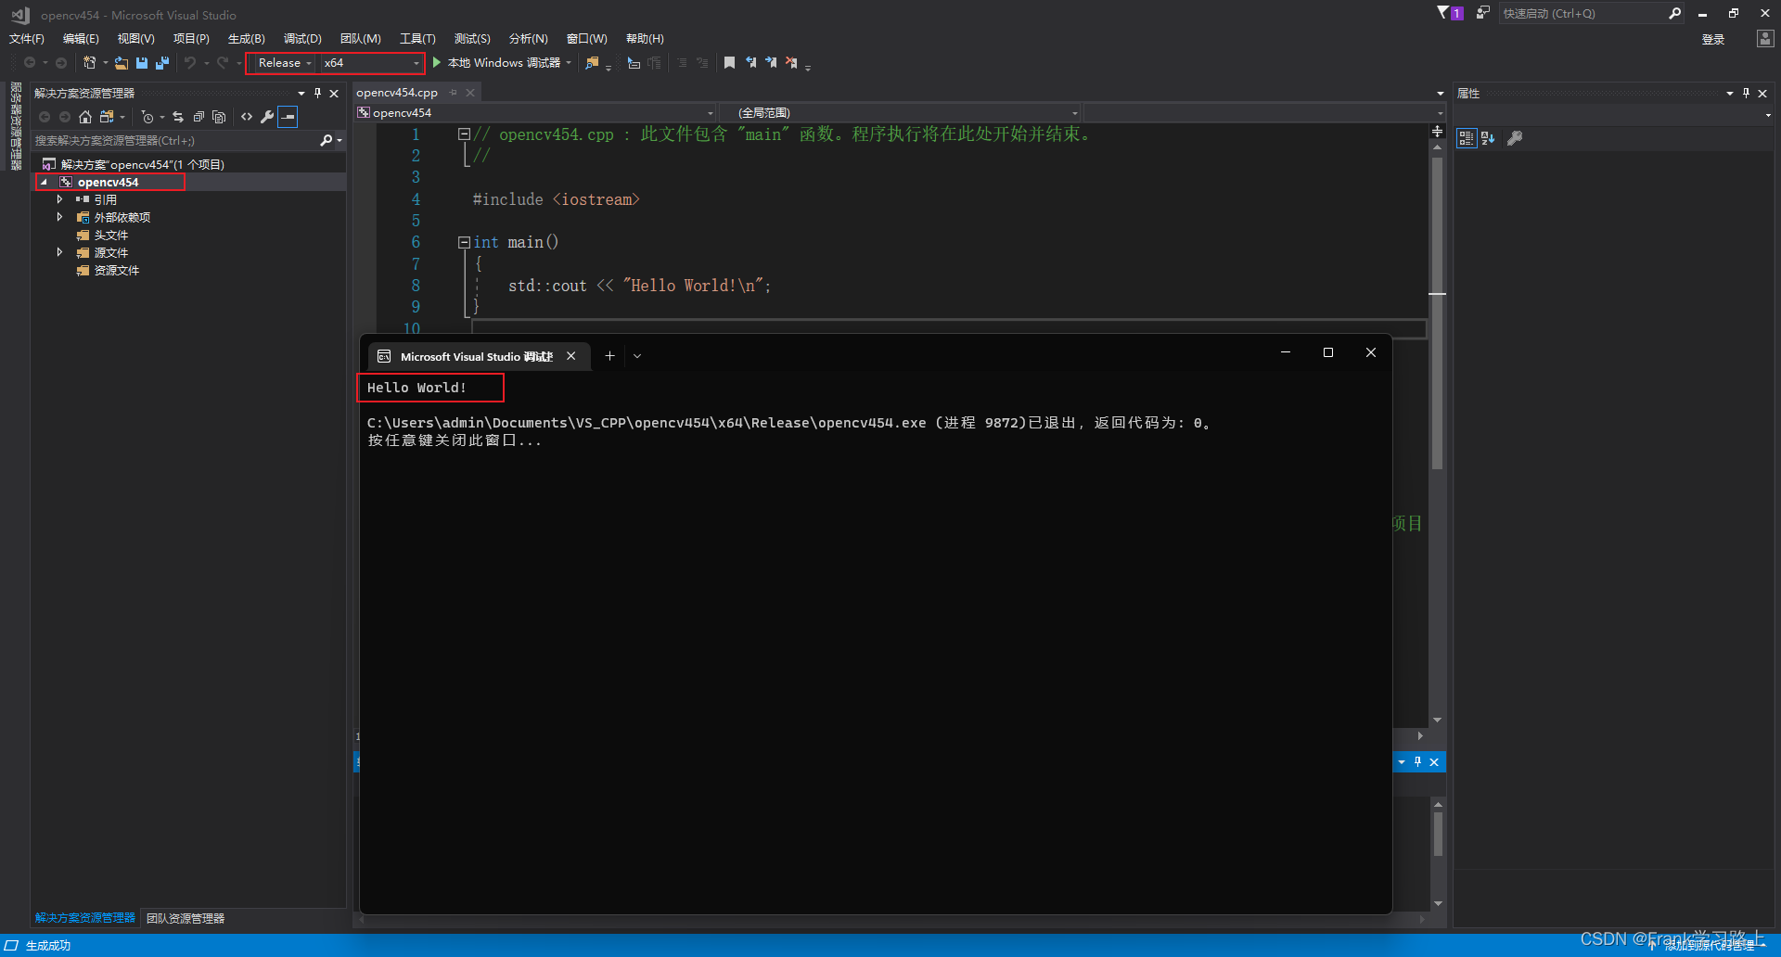Click the Categorized icon in Properties panel

point(1466,138)
